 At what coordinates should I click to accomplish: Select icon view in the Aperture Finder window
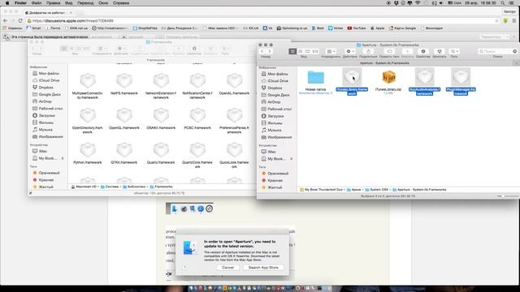pos(292,51)
